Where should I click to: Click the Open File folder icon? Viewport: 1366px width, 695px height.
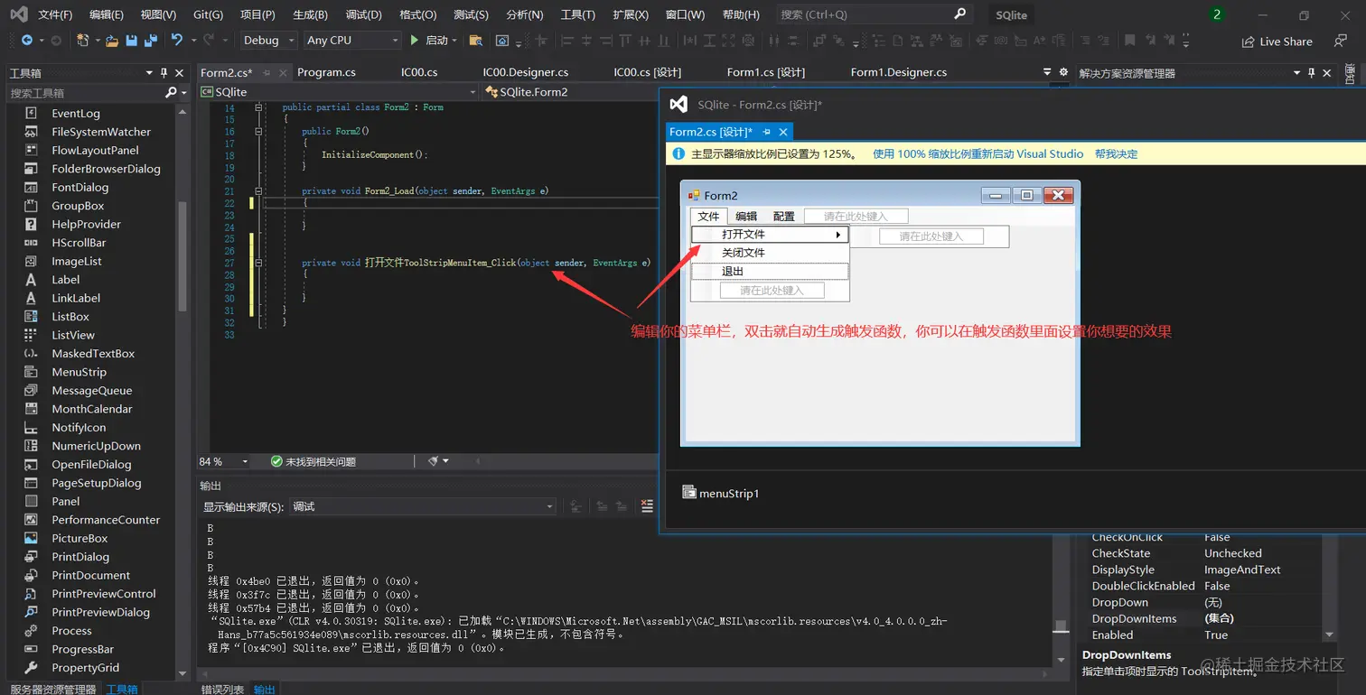(x=112, y=41)
